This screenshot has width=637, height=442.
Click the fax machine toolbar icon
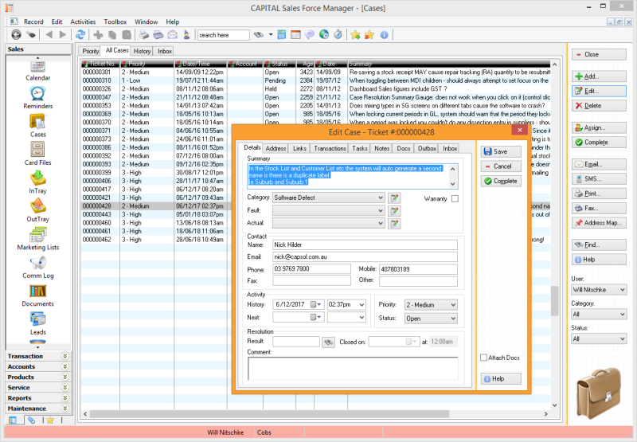pos(158,35)
